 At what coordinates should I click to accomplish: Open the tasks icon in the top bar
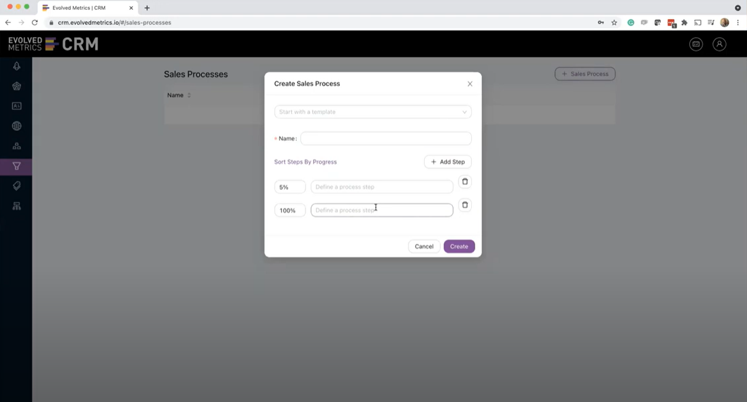pos(695,44)
